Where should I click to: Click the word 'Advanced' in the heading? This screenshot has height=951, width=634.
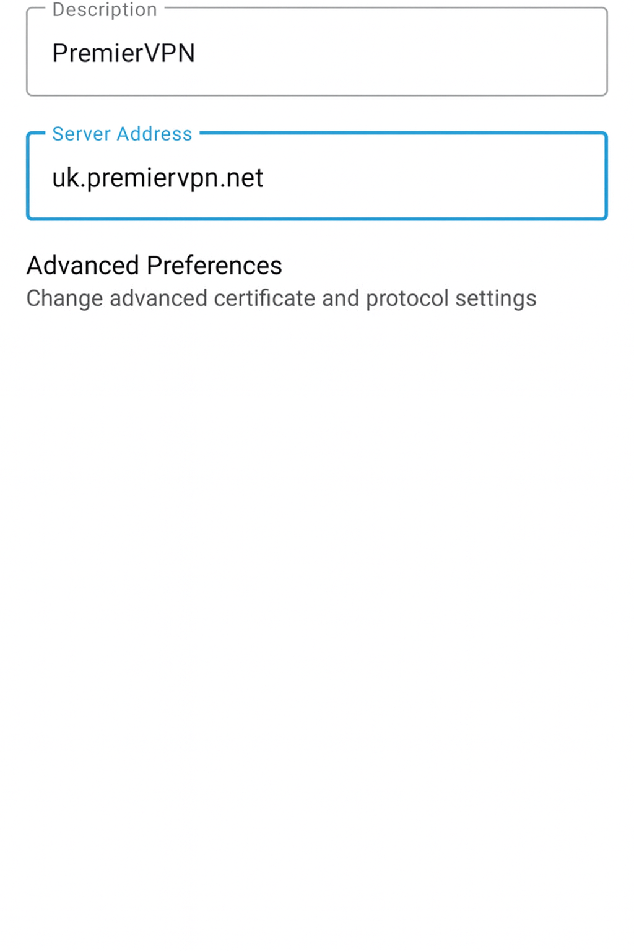(82, 266)
